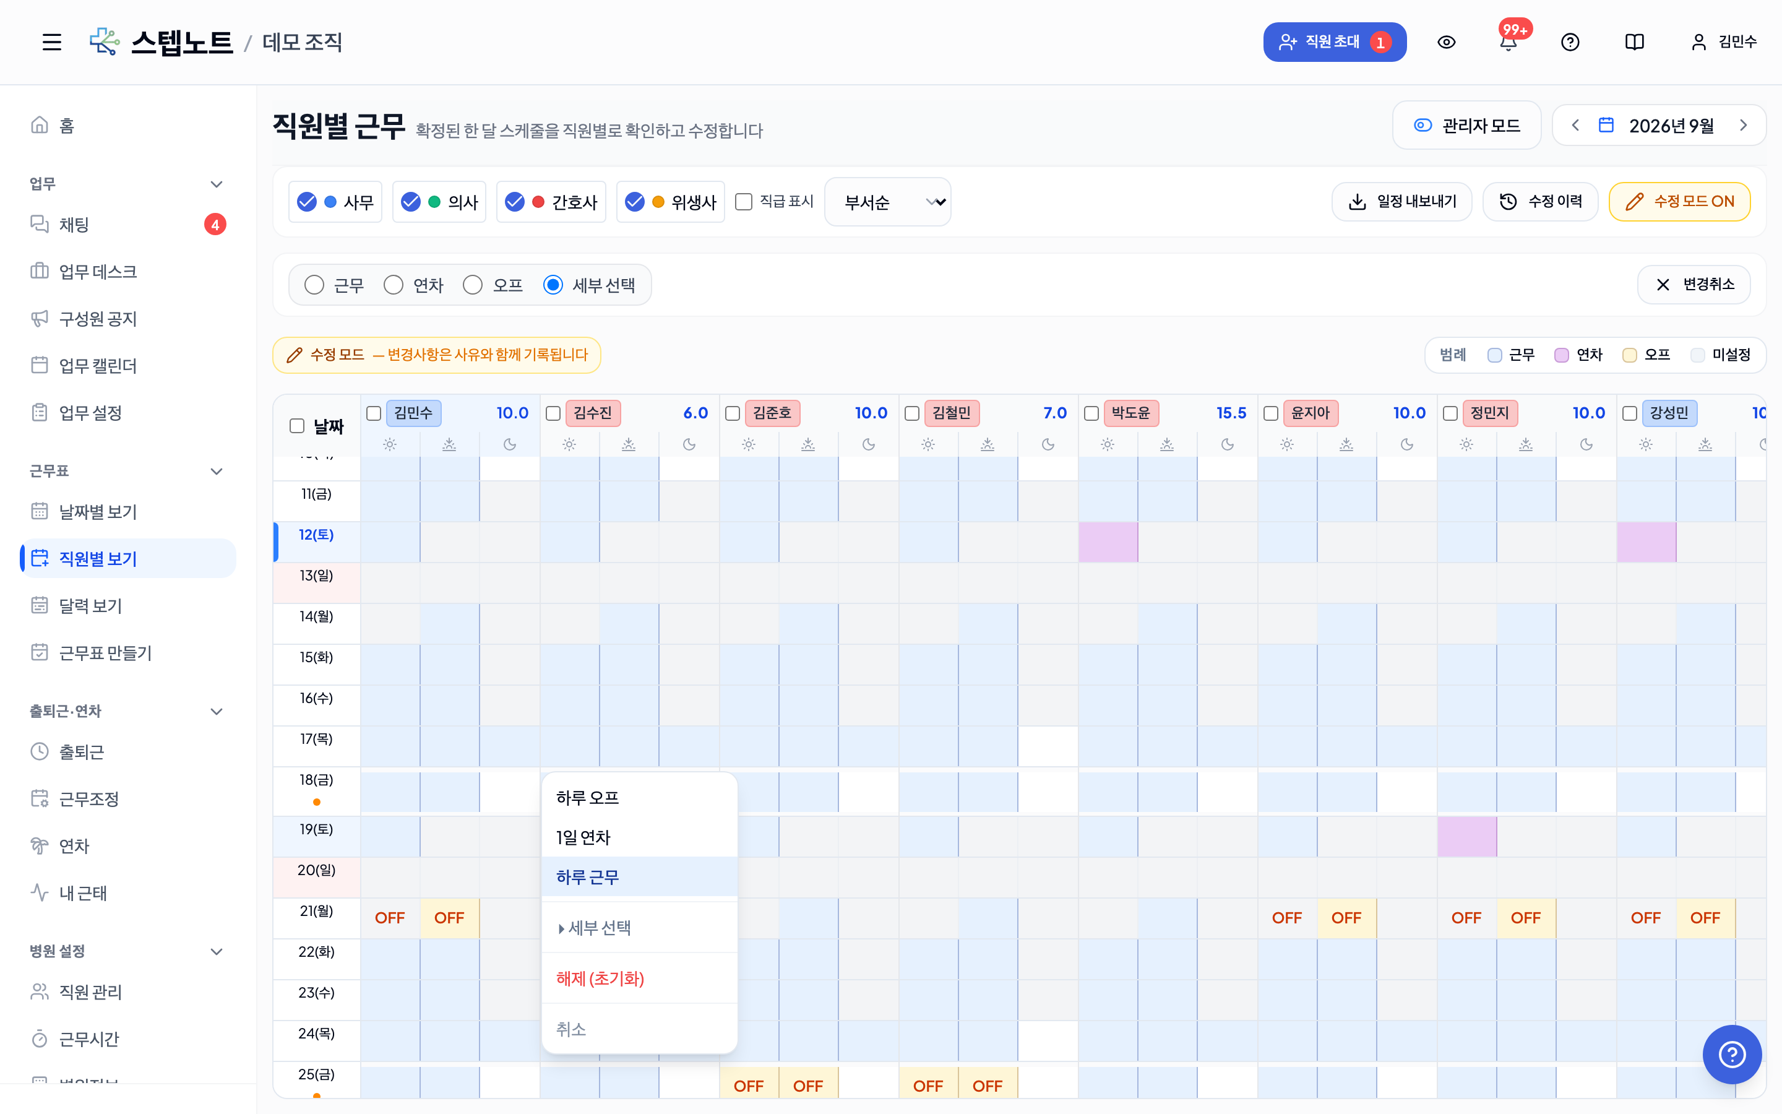Click floating help bubble button
Viewport: 1782px width, 1114px height.
pyautogui.click(x=1732, y=1055)
